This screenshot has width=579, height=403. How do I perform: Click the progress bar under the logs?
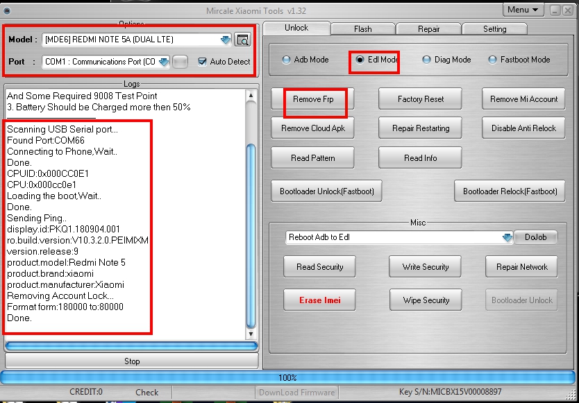[x=131, y=346]
